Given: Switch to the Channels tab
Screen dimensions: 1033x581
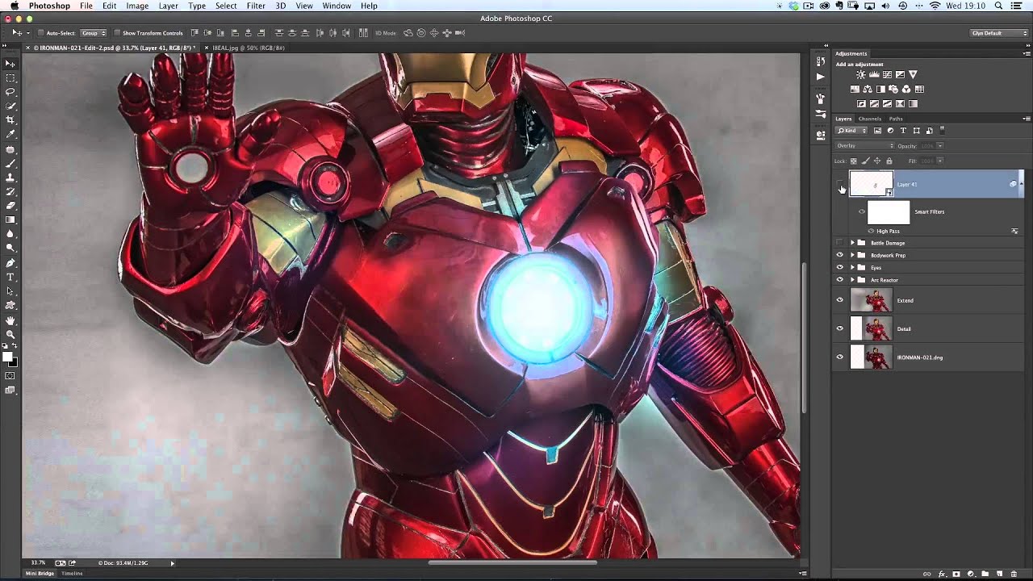Looking at the screenshot, I should pyautogui.click(x=869, y=119).
